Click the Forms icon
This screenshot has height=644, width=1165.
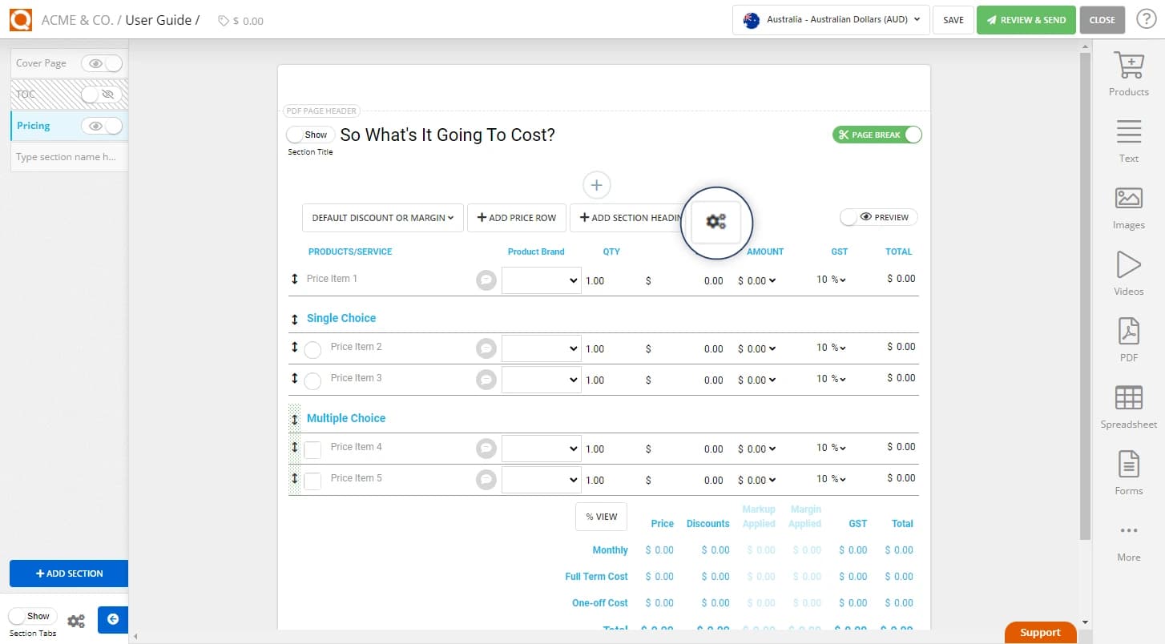[1128, 472]
